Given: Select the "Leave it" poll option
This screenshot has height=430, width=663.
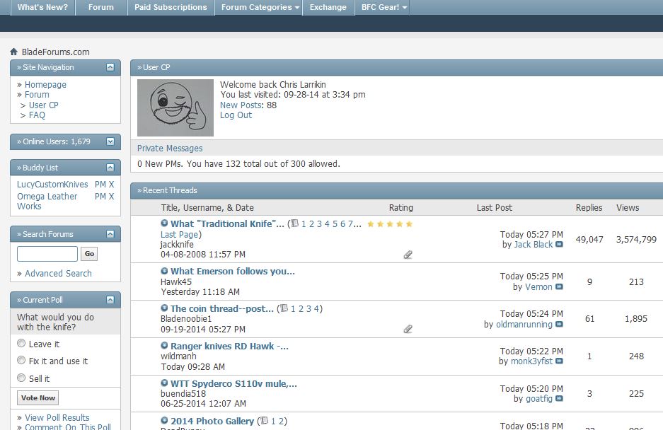Looking at the screenshot, I should (21, 344).
